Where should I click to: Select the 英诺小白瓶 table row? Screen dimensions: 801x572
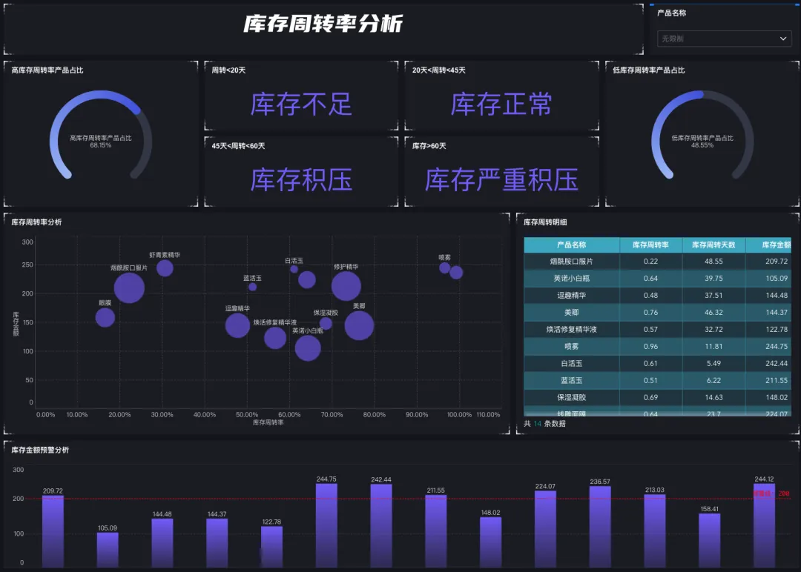coord(571,279)
